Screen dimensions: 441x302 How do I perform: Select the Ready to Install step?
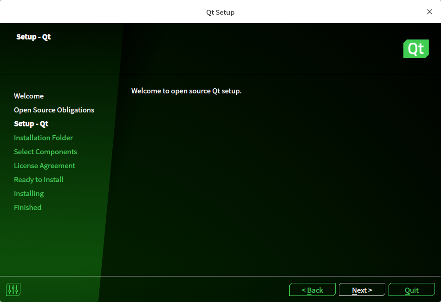click(39, 179)
